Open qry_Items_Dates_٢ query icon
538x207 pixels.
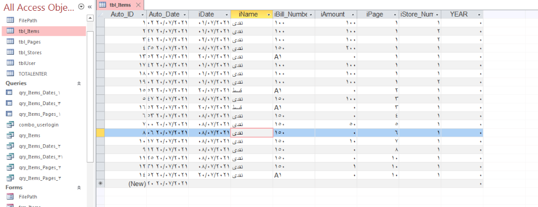point(10,146)
